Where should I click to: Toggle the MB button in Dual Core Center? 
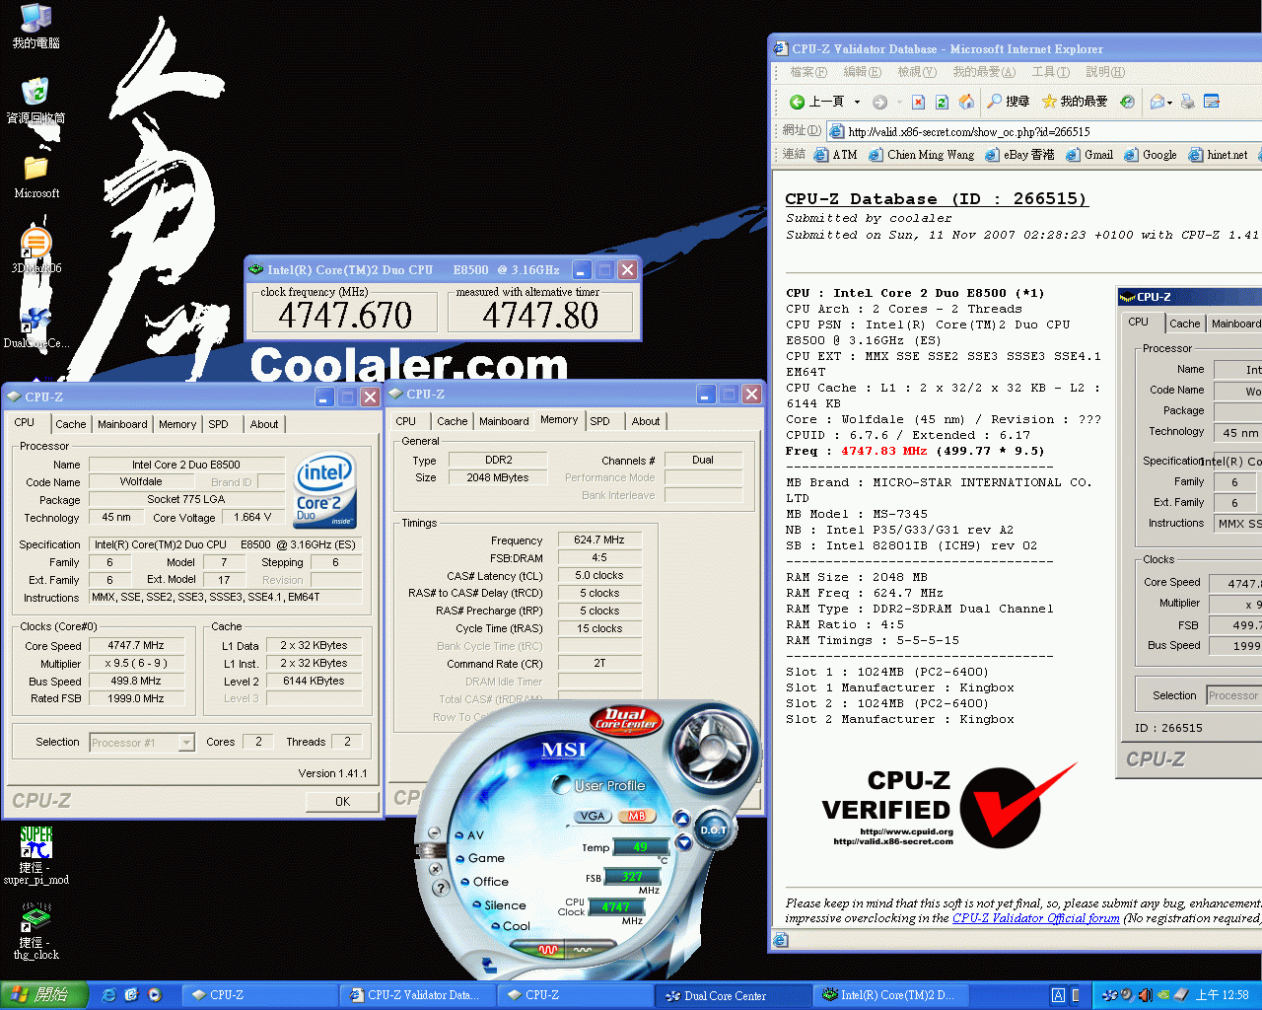(x=637, y=816)
